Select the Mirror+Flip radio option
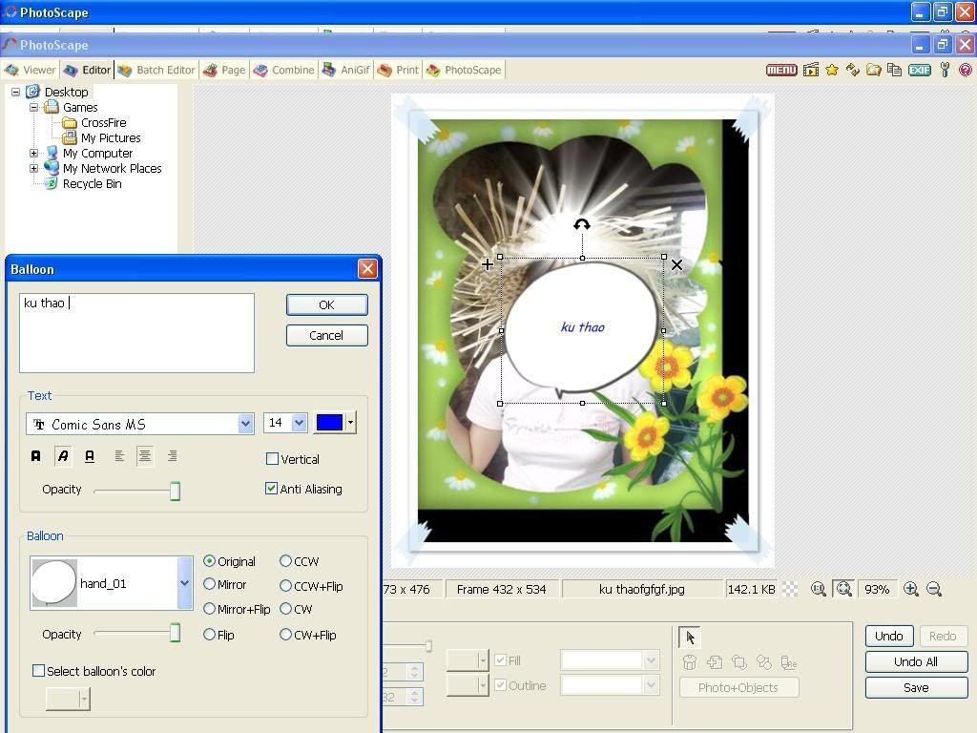Screen dimensions: 977x733 pos(210,609)
